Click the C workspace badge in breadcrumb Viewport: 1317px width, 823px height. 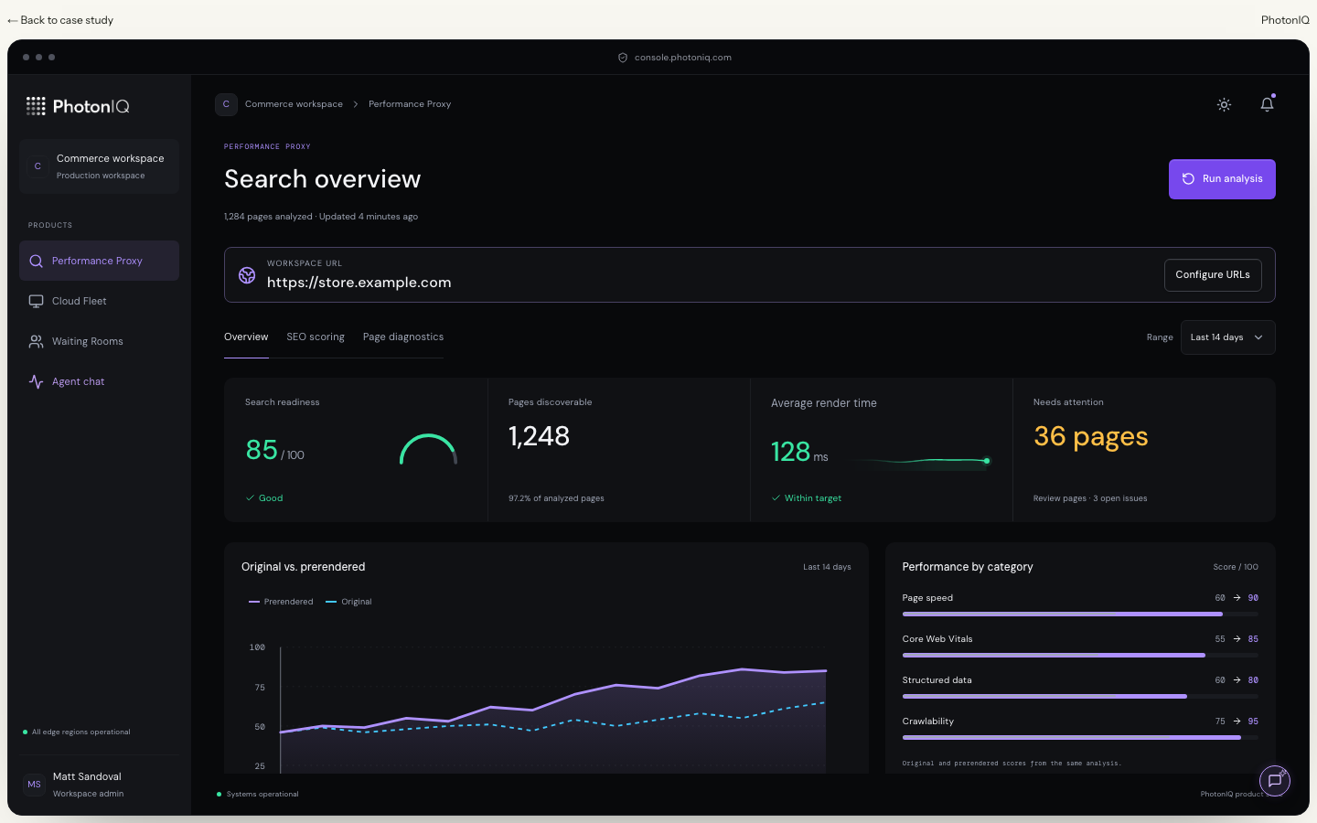click(226, 104)
